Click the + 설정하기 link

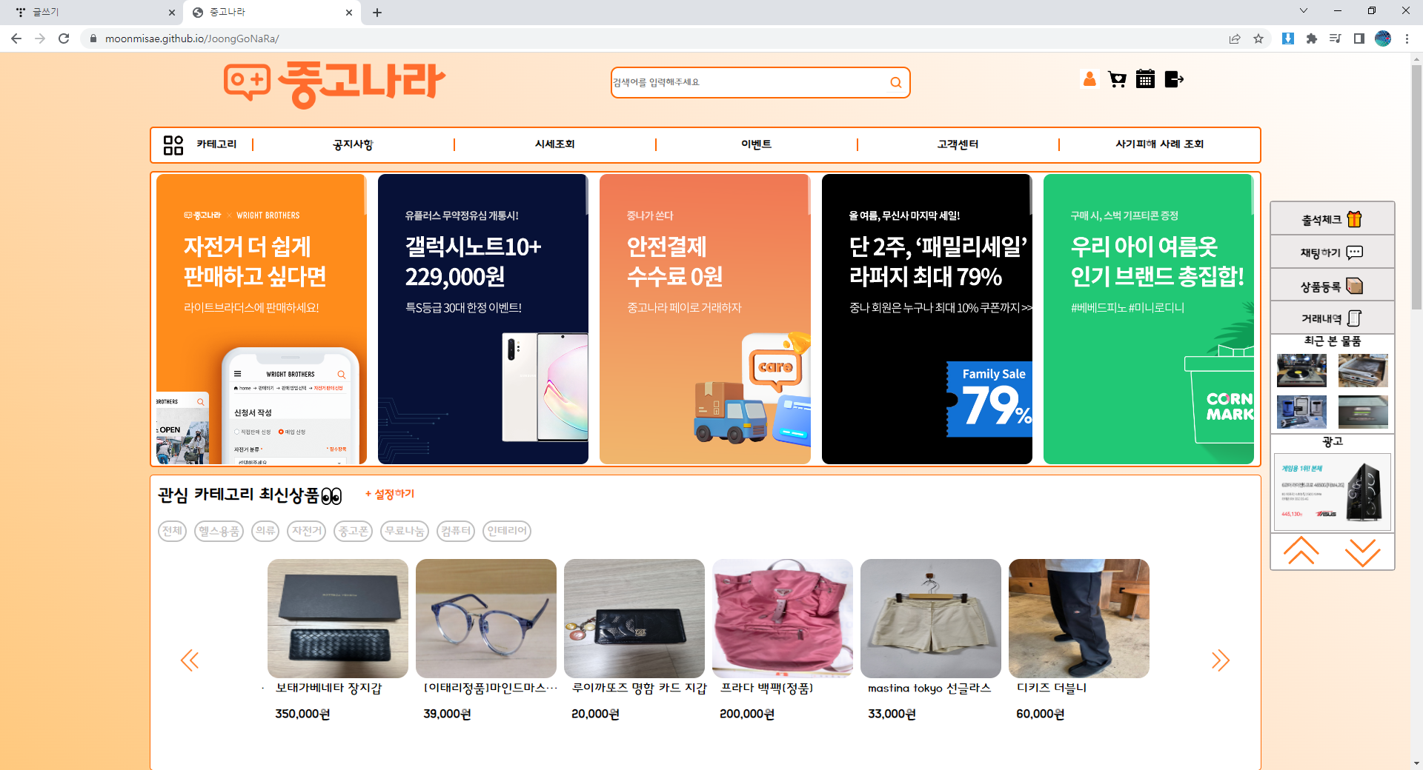(x=390, y=494)
